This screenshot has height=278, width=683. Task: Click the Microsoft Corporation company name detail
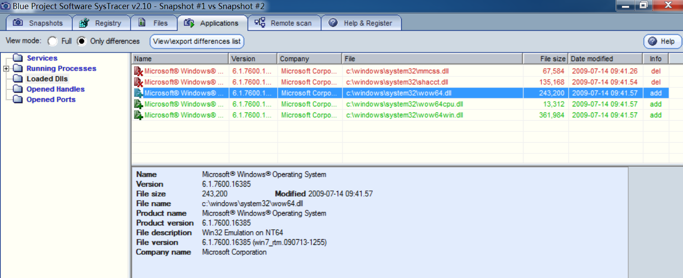(x=234, y=252)
